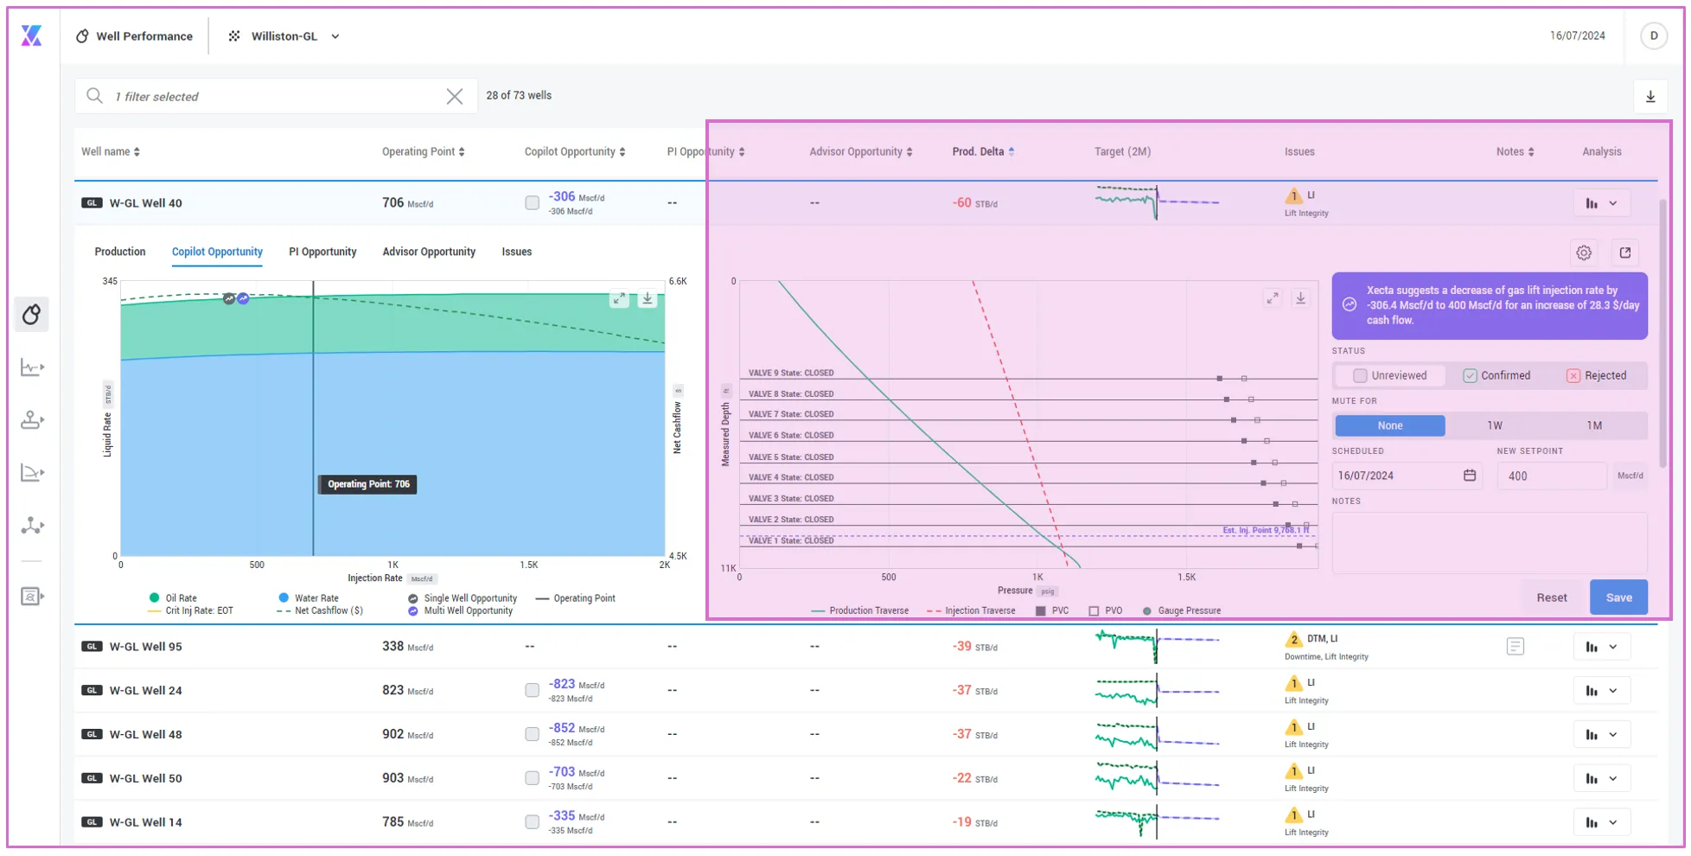Download the liquid rate chart
Viewport: 1691px width, 856px height.
(648, 299)
